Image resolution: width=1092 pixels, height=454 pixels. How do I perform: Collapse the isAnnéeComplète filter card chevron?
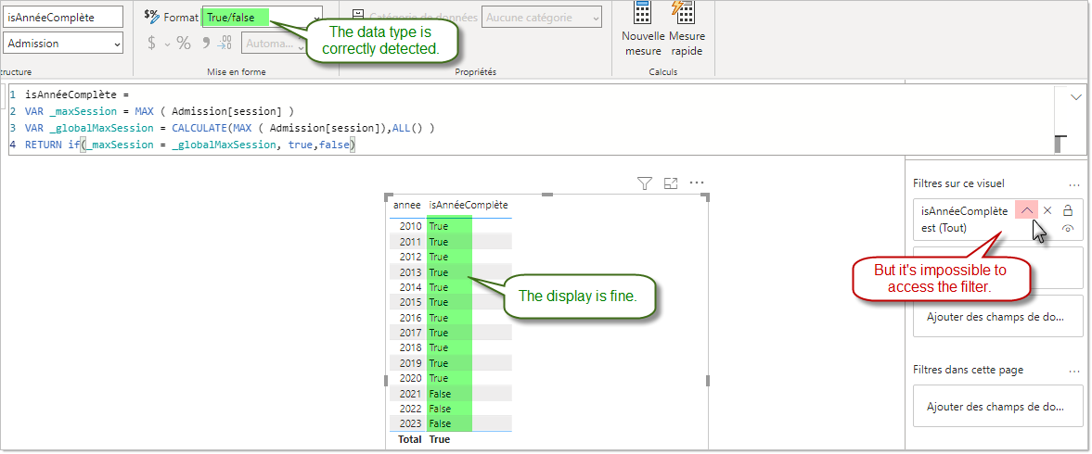pyautogui.click(x=1026, y=210)
